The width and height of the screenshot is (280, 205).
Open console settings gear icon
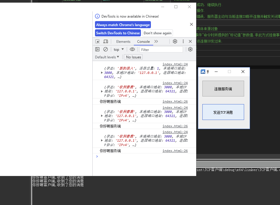(x=190, y=49)
